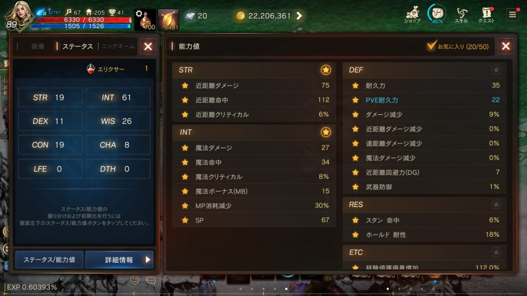Open the hamburger main menu icon
Image resolution: width=527 pixels, height=296 pixels.
pyautogui.click(x=513, y=15)
